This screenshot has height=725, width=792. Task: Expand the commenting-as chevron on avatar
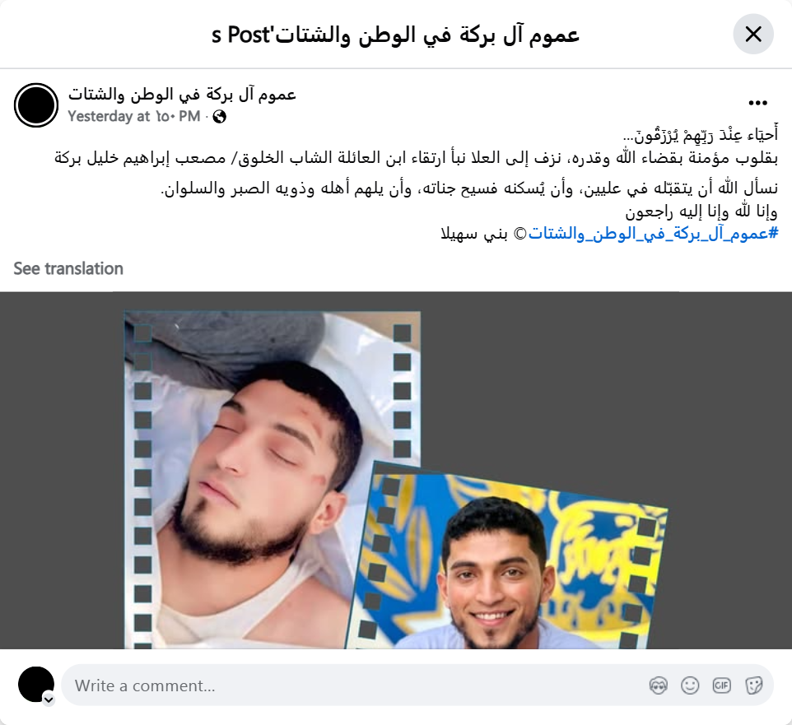pyautogui.click(x=49, y=699)
